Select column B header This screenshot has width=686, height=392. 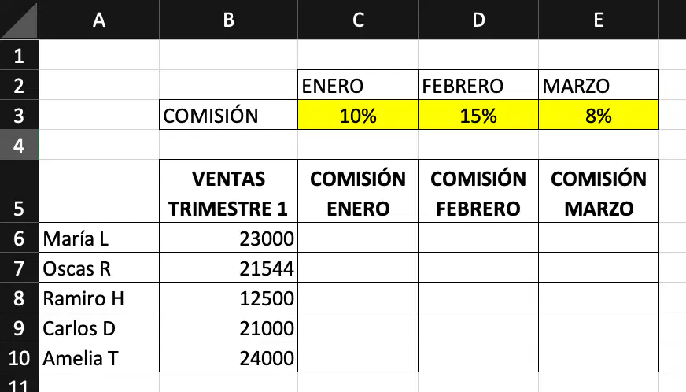click(228, 19)
